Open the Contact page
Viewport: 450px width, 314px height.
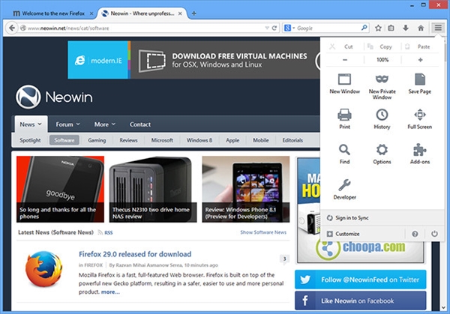(x=140, y=124)
